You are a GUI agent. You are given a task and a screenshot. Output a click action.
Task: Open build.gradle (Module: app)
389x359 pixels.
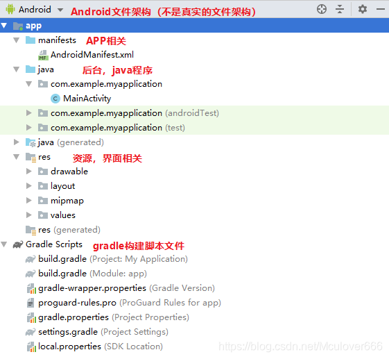92,274
